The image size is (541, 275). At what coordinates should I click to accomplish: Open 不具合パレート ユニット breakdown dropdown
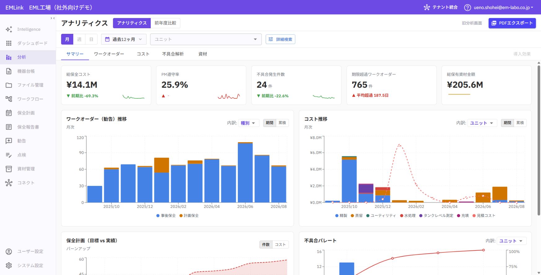click(512, 241)
